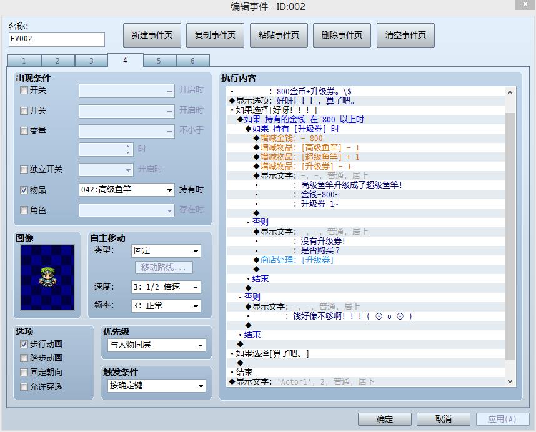Uncheck the 物品 condition checkbox
The image size is (536, 432).
[24, 190]
